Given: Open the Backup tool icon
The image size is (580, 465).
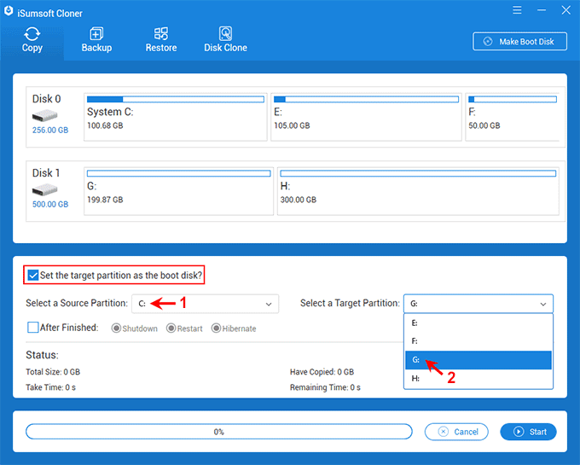Looking at the screenshot, I should [x=96, y=35].
